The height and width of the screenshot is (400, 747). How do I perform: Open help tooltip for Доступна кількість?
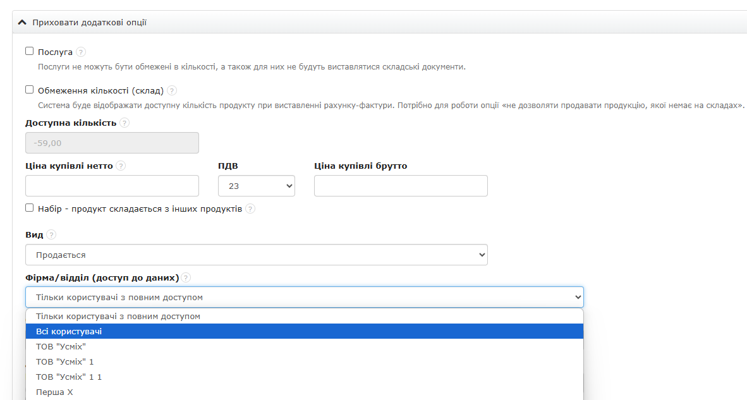124,123
